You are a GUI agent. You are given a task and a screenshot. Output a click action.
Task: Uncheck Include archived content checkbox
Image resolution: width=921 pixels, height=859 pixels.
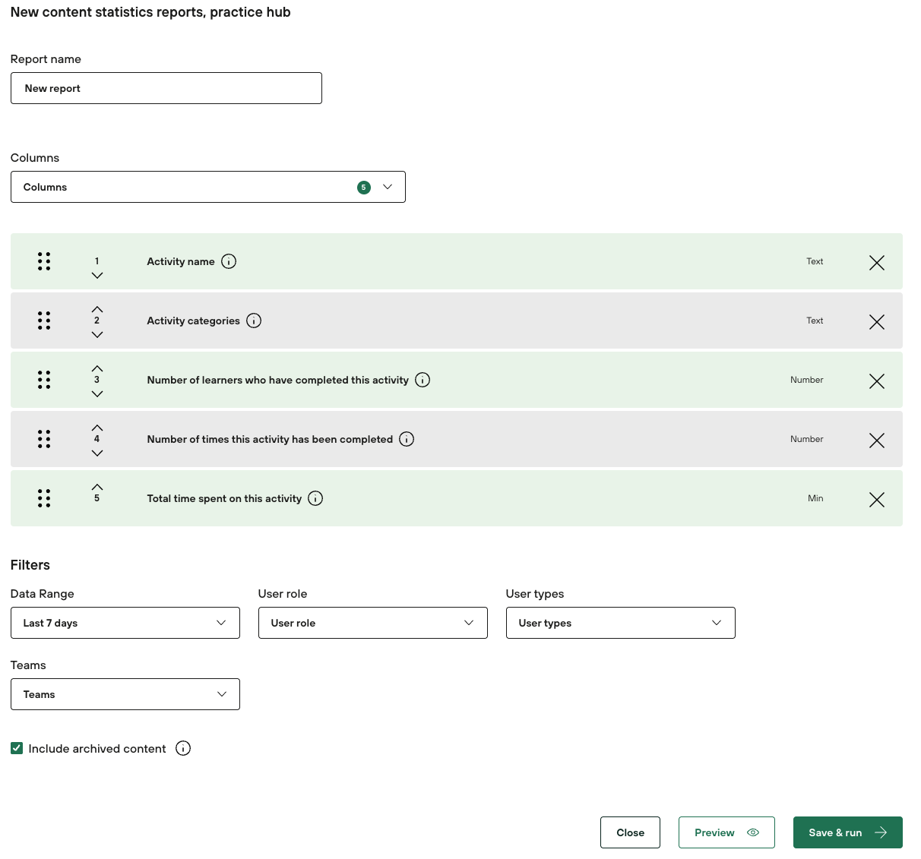(x=17, y=748)
